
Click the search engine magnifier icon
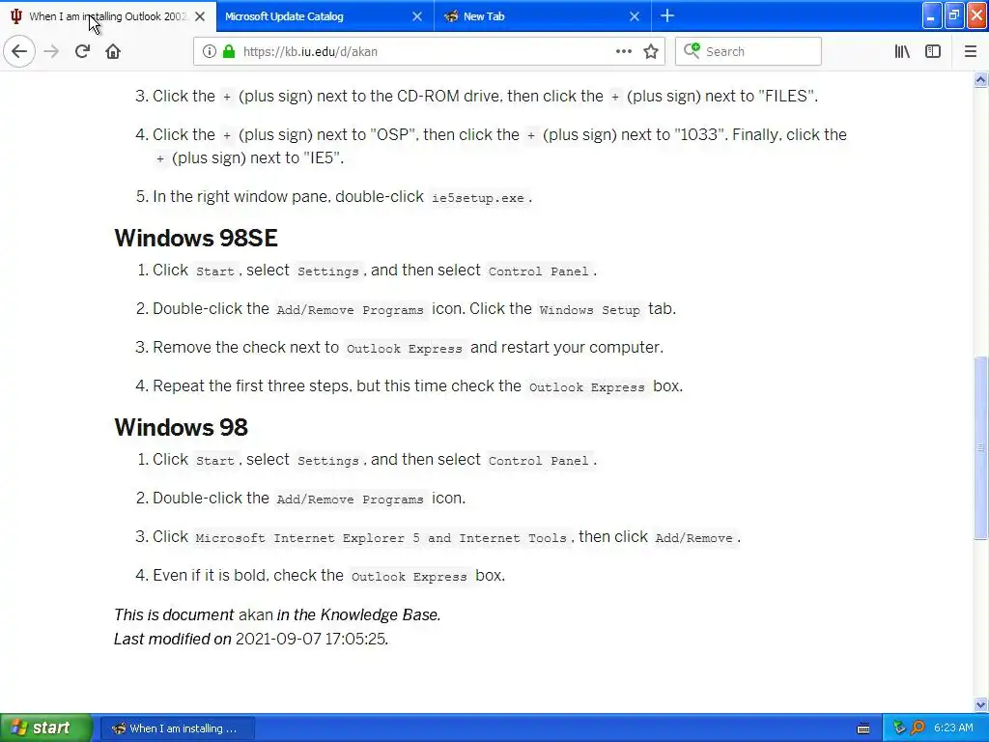692,51
